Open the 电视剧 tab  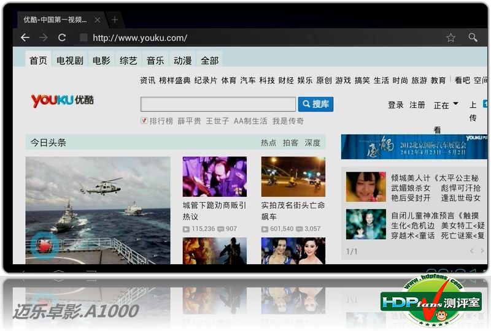click(70, 60)
